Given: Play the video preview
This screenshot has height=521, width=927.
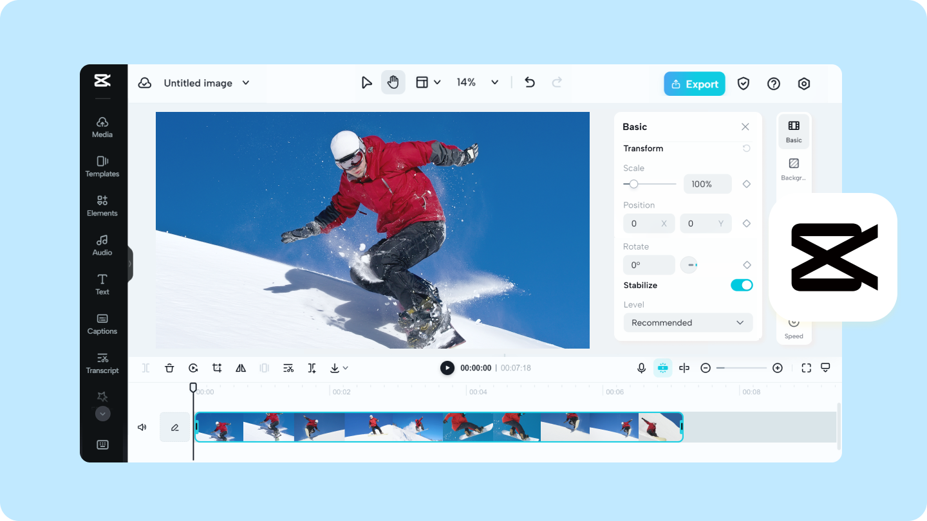Looking at the screenshot, I should coord(447,368).
